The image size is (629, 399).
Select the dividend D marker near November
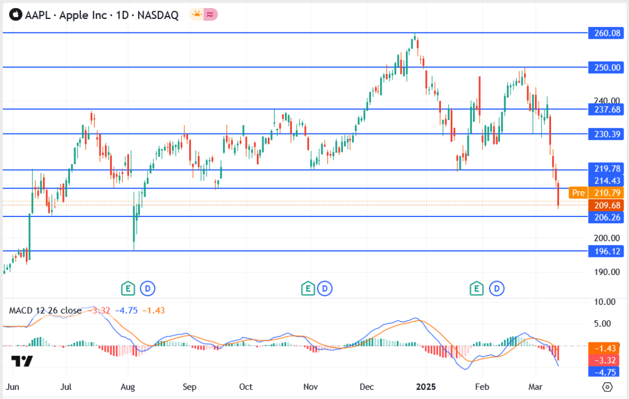[x=326, y=287]
